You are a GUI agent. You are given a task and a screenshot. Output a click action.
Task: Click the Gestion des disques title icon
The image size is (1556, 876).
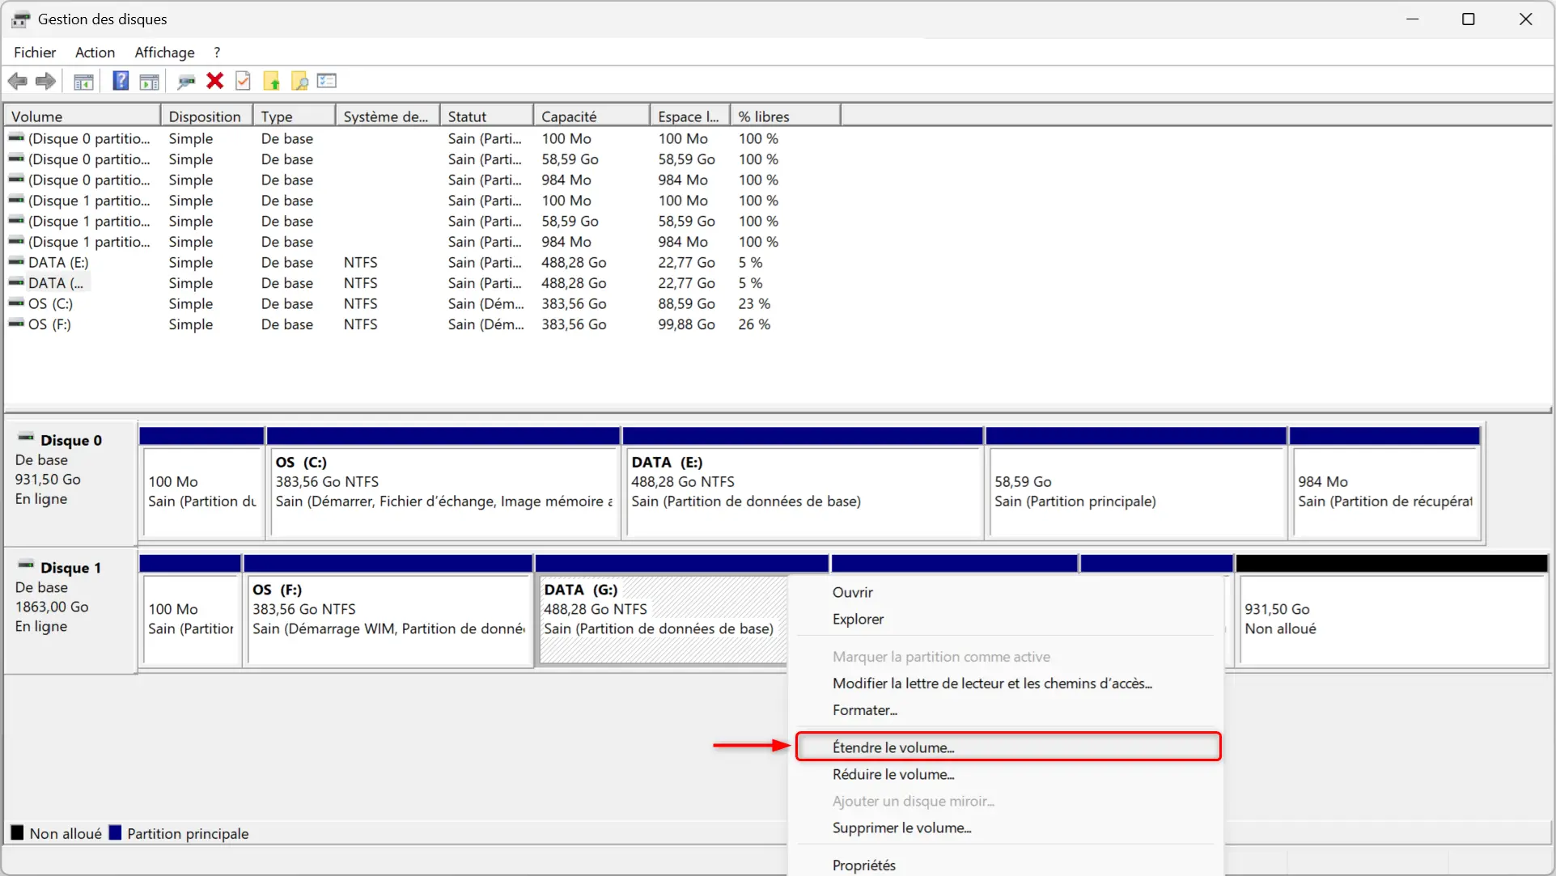click(x=21, y=19)
